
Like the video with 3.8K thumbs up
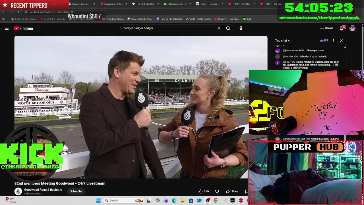[204, 191]
